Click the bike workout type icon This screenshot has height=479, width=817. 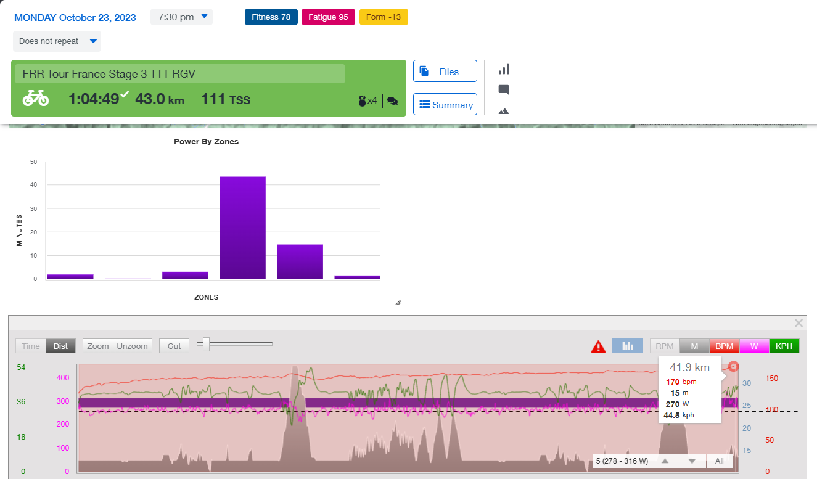(x=36, y=98)
